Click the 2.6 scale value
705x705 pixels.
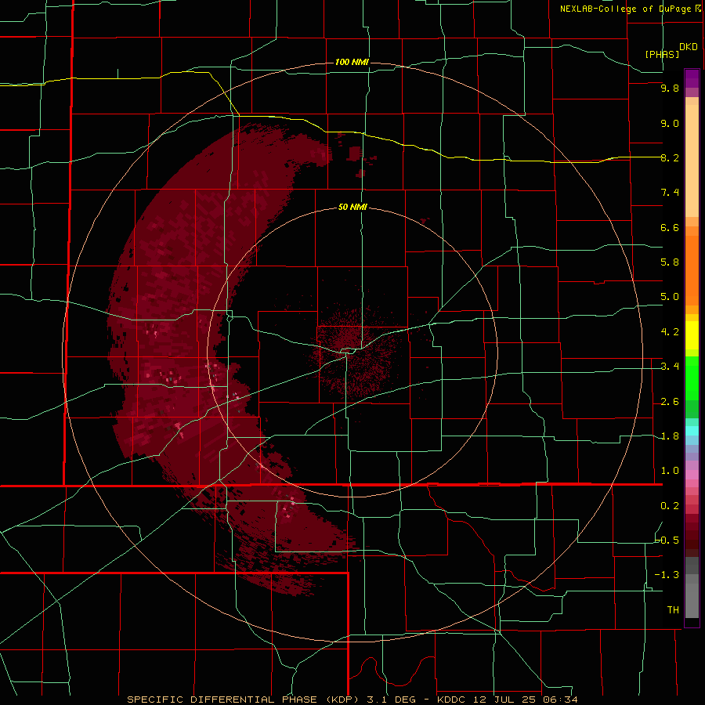(x=670, y=402)
